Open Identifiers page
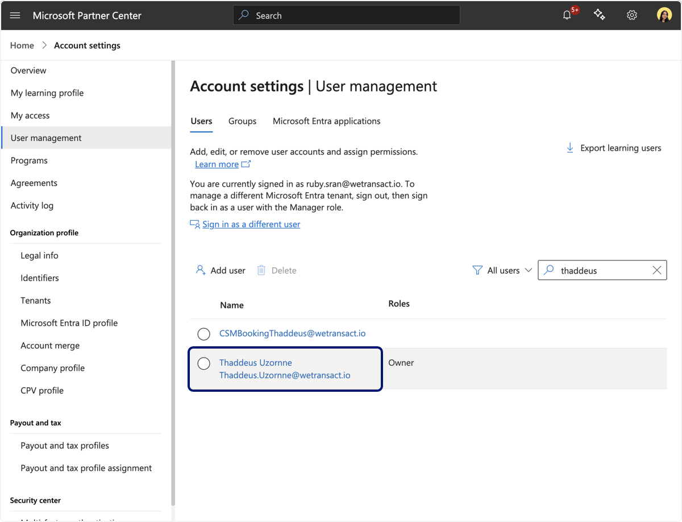The width and height of the screenshot is (682, 522). click(40, 278)
